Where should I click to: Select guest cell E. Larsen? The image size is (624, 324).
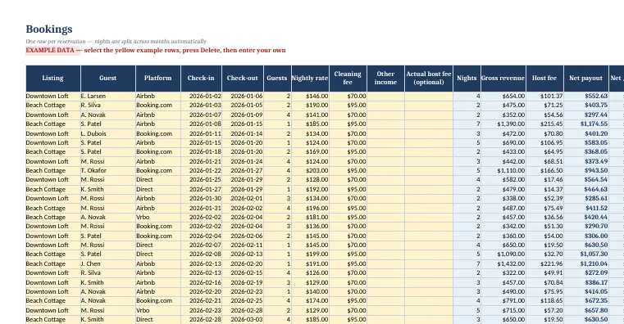(x=108, y=96)
